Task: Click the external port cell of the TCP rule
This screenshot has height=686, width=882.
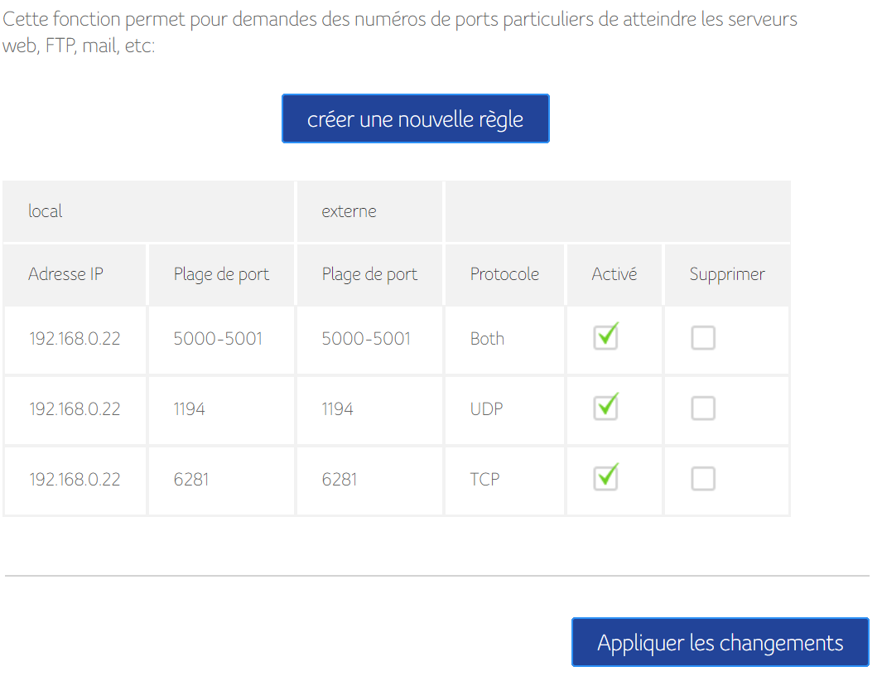Action: [340, 480]
